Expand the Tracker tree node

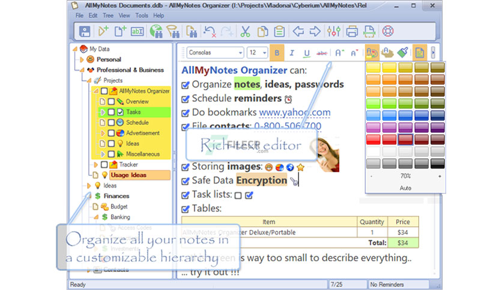coord(95,165)
